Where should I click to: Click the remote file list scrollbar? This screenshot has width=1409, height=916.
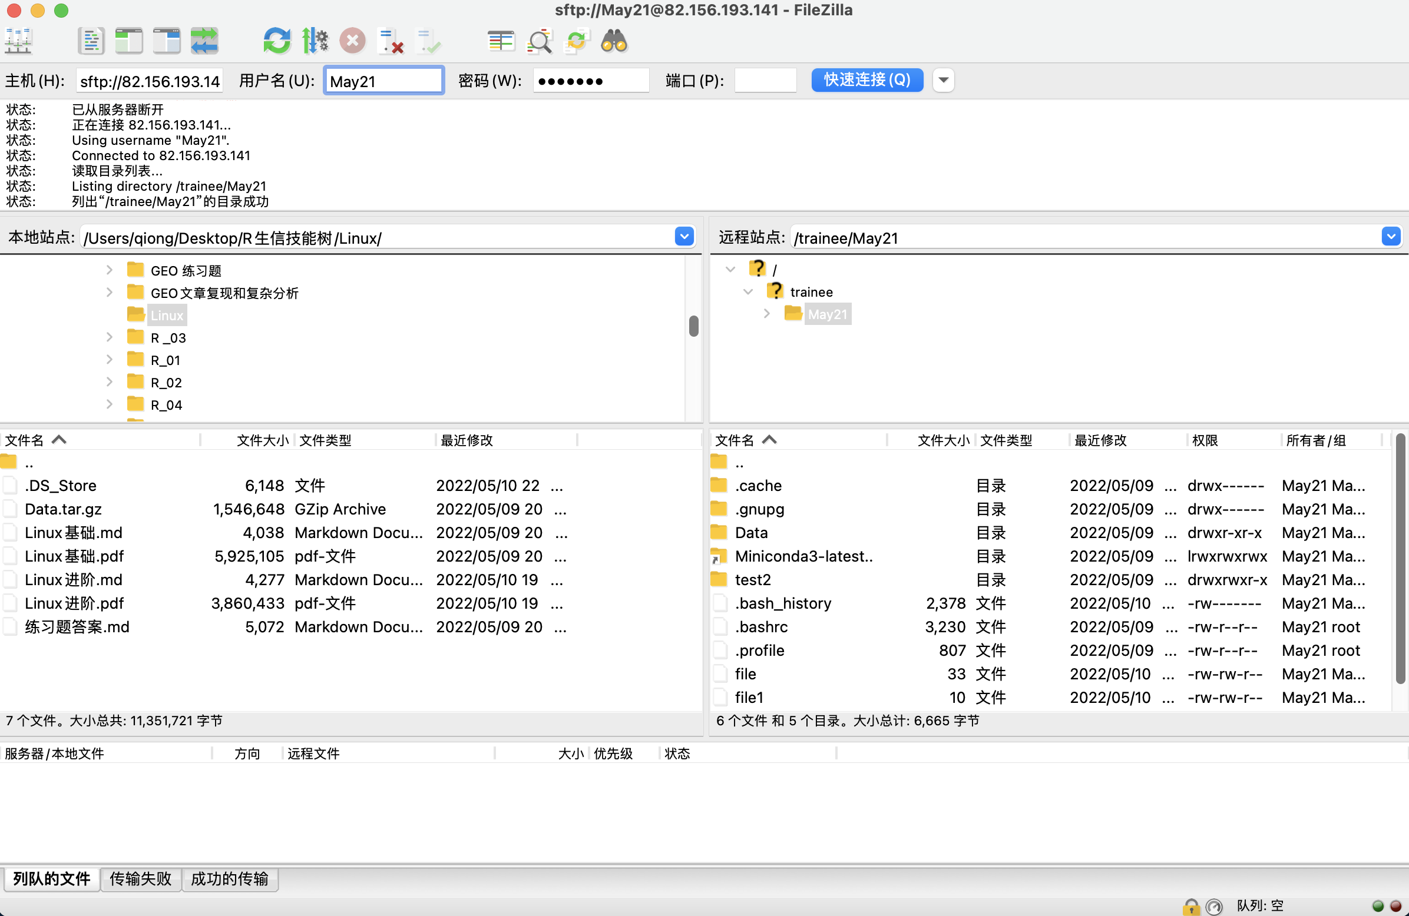pyautogui.click(x=1400, y=558)
